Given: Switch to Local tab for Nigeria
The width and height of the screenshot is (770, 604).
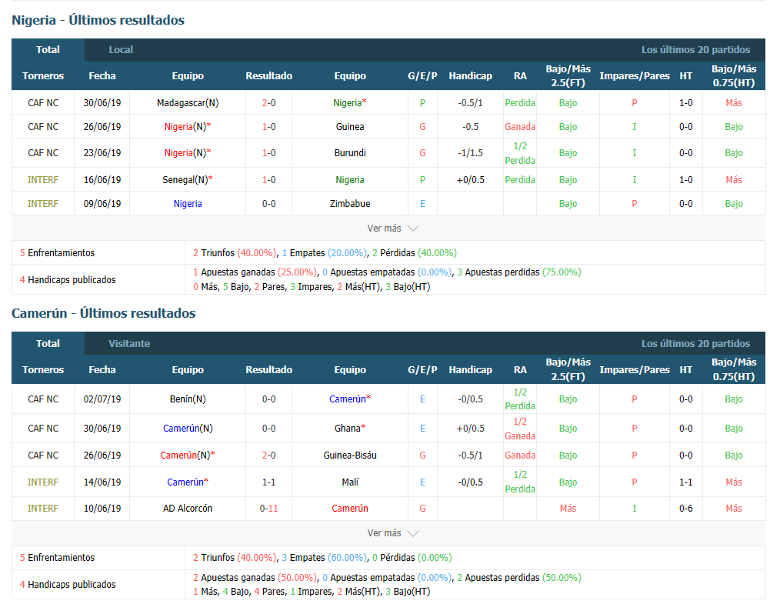Looking at the screenshot, I should click(121, 49).
